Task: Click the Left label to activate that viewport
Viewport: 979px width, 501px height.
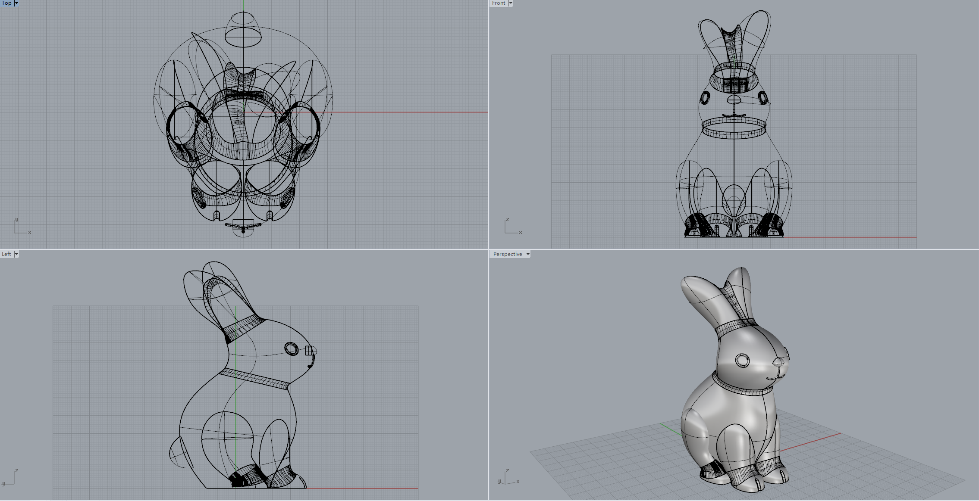Action: [6, 254]
